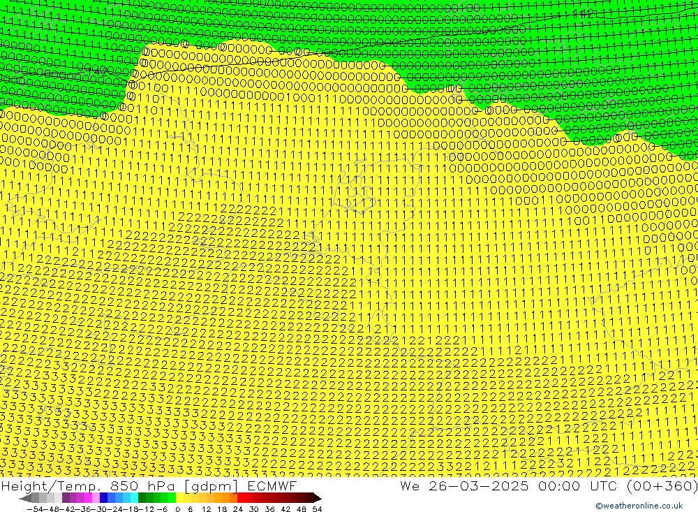Pick the bright yellow legend swatch above 0
The image size is (698, 512).
click(179, 498)
